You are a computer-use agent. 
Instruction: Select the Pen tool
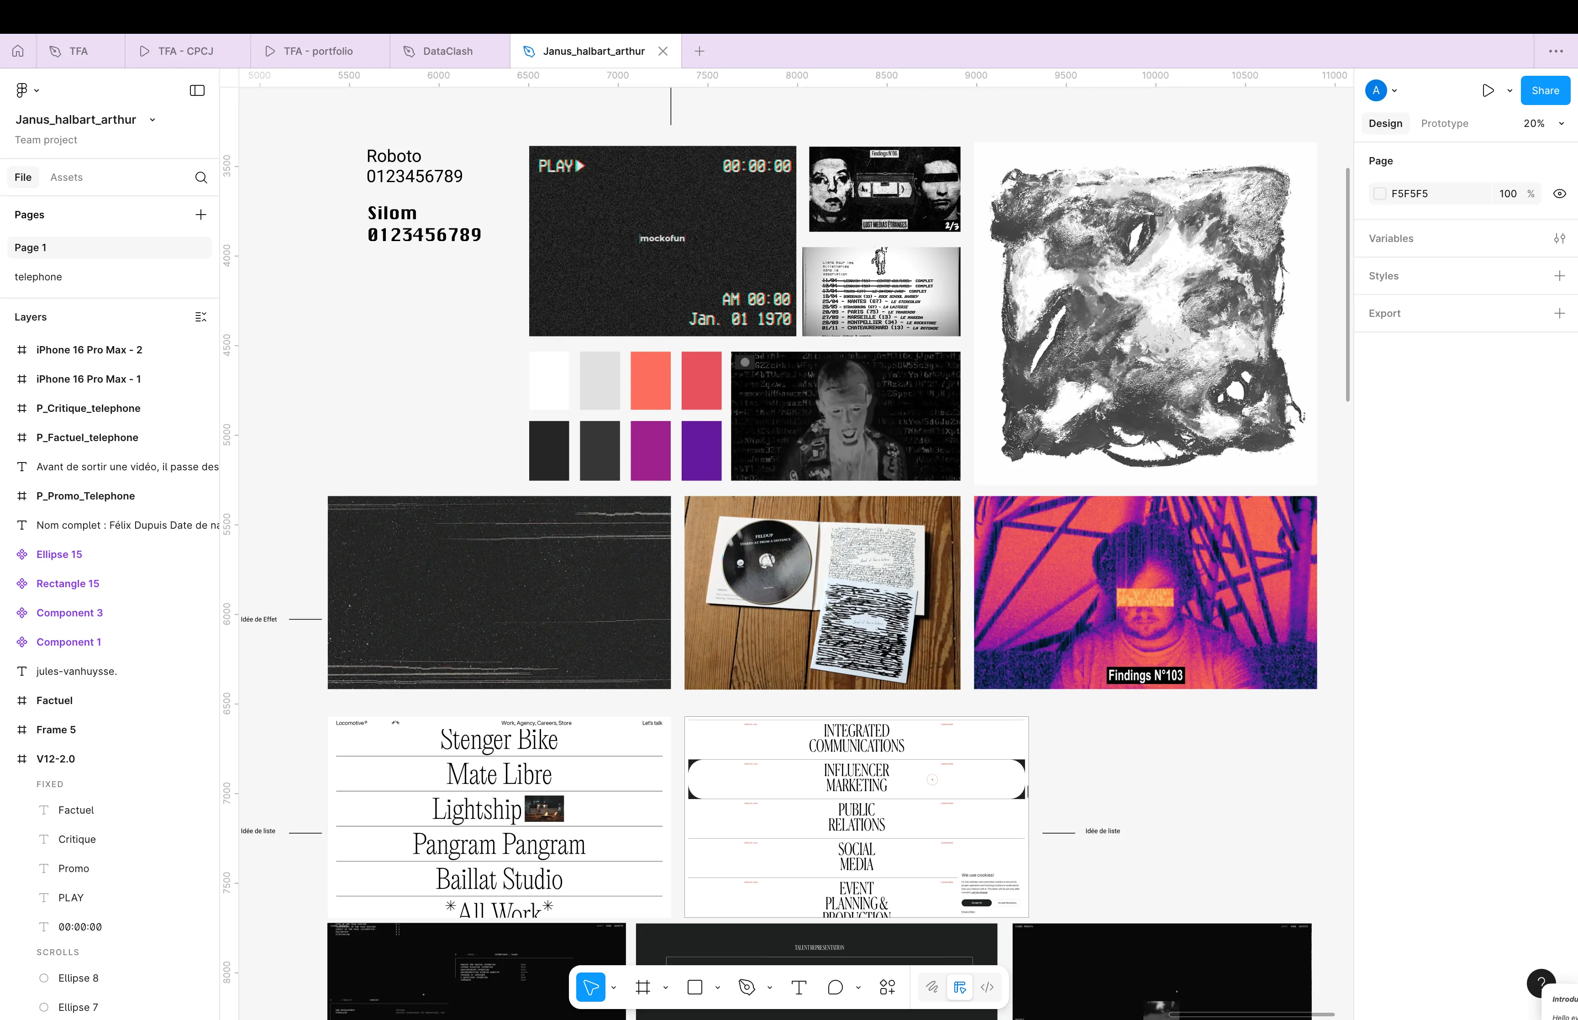[746, 988]
